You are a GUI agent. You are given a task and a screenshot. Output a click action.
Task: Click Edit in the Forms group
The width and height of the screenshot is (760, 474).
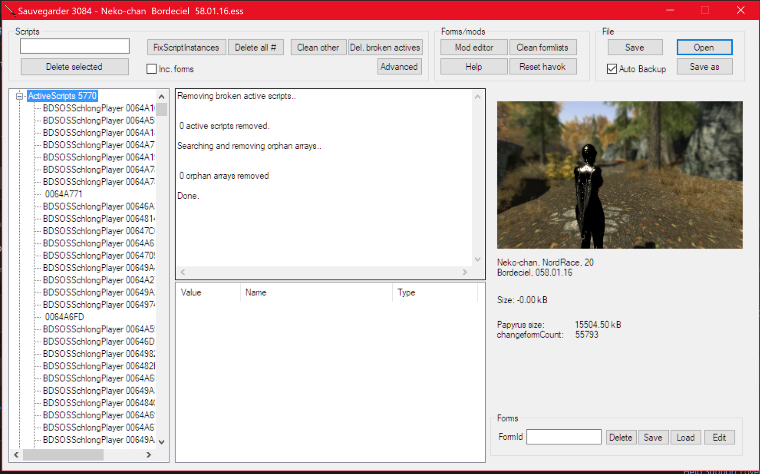point(720,437)
